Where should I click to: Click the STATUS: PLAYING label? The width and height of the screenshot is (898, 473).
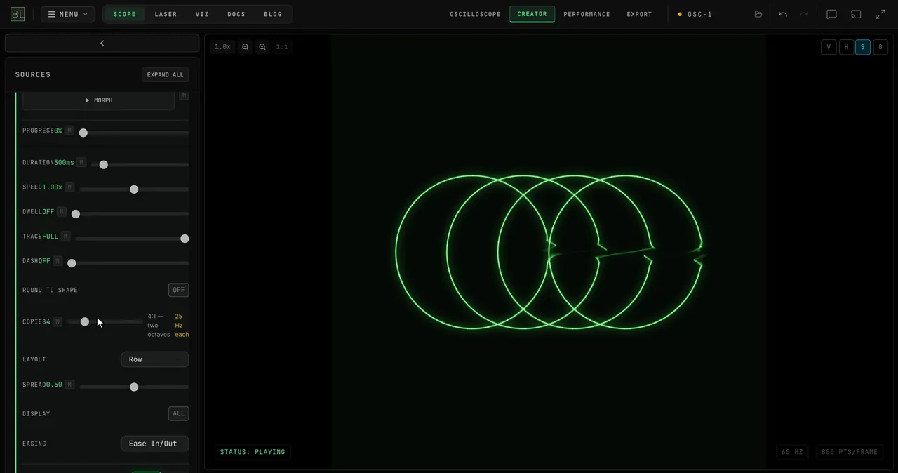pos(253,452)
